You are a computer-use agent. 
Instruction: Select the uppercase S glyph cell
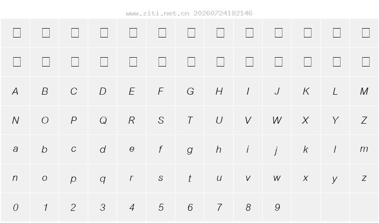pyautogui.click(x=161, y=120)
